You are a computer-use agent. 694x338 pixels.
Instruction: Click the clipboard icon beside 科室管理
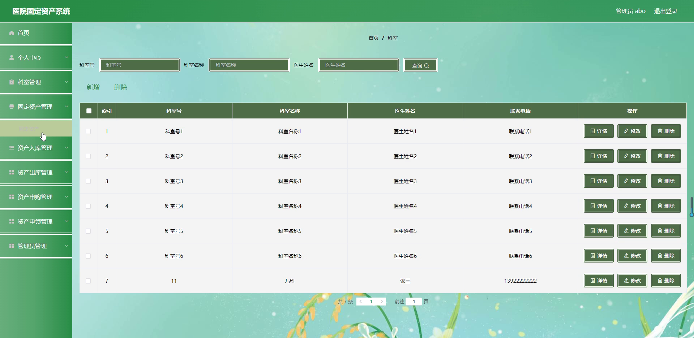pos(12,82)
